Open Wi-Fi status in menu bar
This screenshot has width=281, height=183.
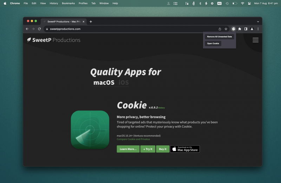click(x=242, y=3)
